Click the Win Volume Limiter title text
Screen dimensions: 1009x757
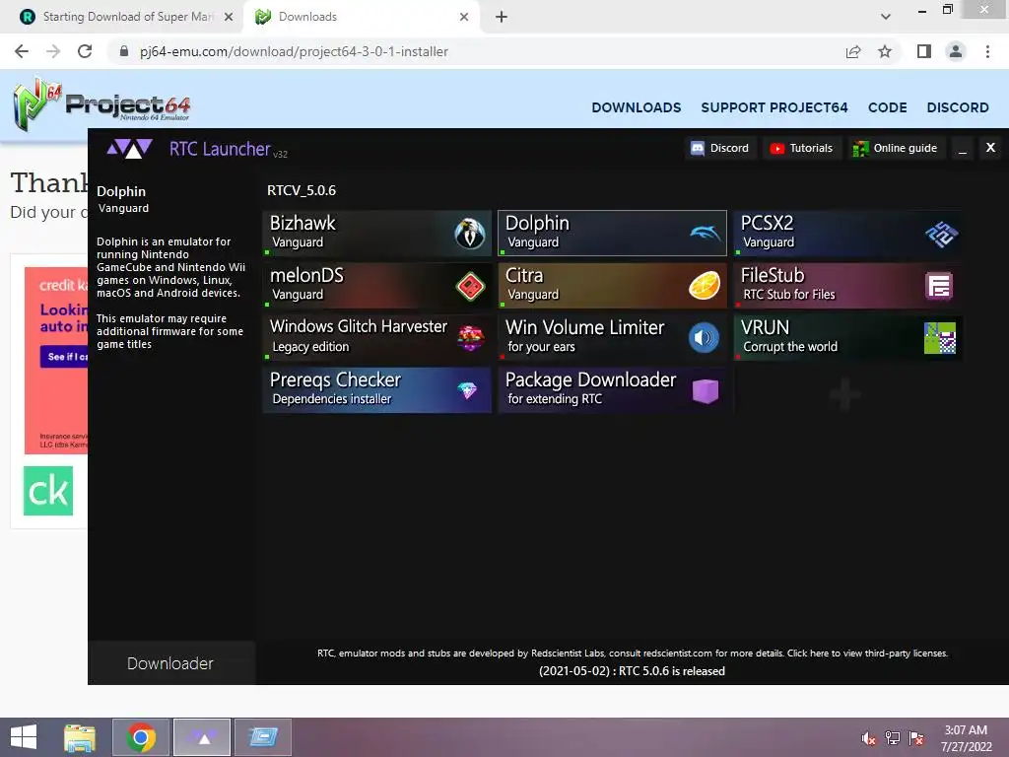[584, 327]
